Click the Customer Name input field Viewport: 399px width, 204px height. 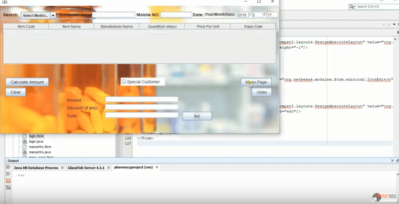coord(114,15)
